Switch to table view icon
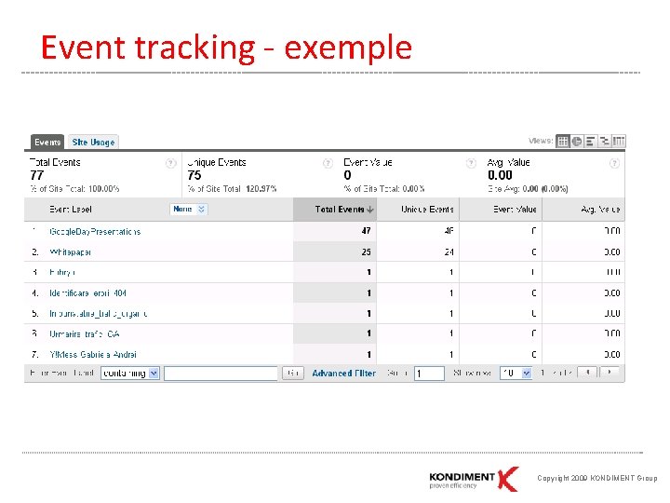Image resolution: width=670 pixels, height=503 pixels. 563,142
